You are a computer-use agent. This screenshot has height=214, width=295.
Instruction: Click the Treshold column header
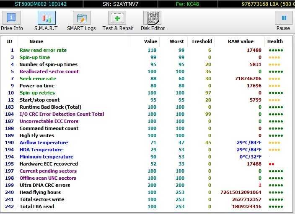tap(202, 41)
